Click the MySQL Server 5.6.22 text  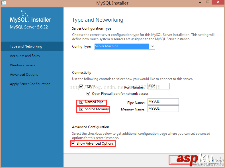[x=29, y=27]
